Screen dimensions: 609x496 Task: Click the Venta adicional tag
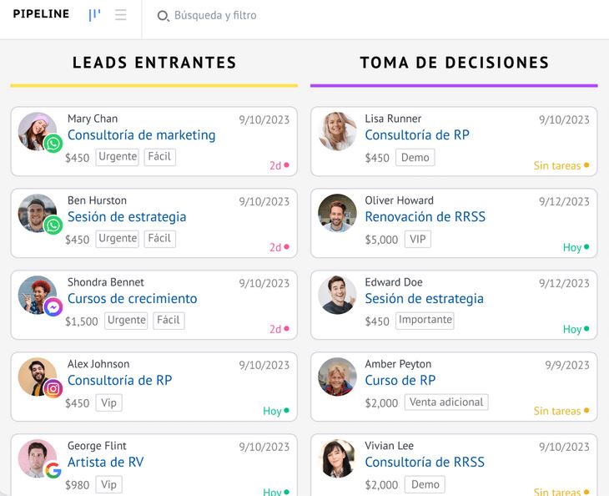tap(446, 402)
